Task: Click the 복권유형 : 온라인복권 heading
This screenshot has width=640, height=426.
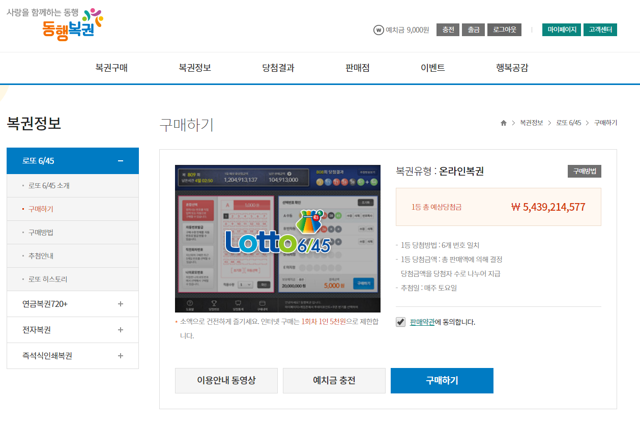Action: [440, 172]
